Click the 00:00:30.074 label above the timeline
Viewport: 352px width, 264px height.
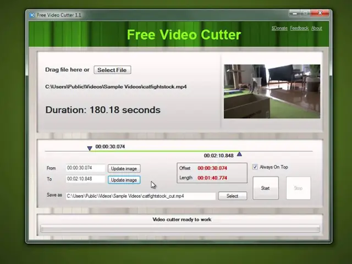(x=110, y=147)
